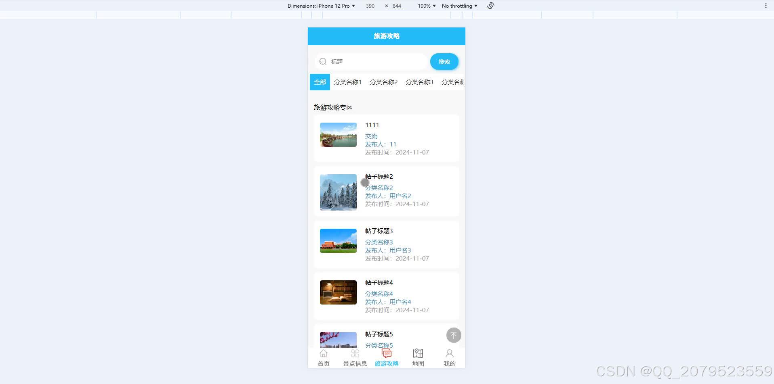Select the 分类名称3 category tab
The image size is (774, 384).
[419, 82]
